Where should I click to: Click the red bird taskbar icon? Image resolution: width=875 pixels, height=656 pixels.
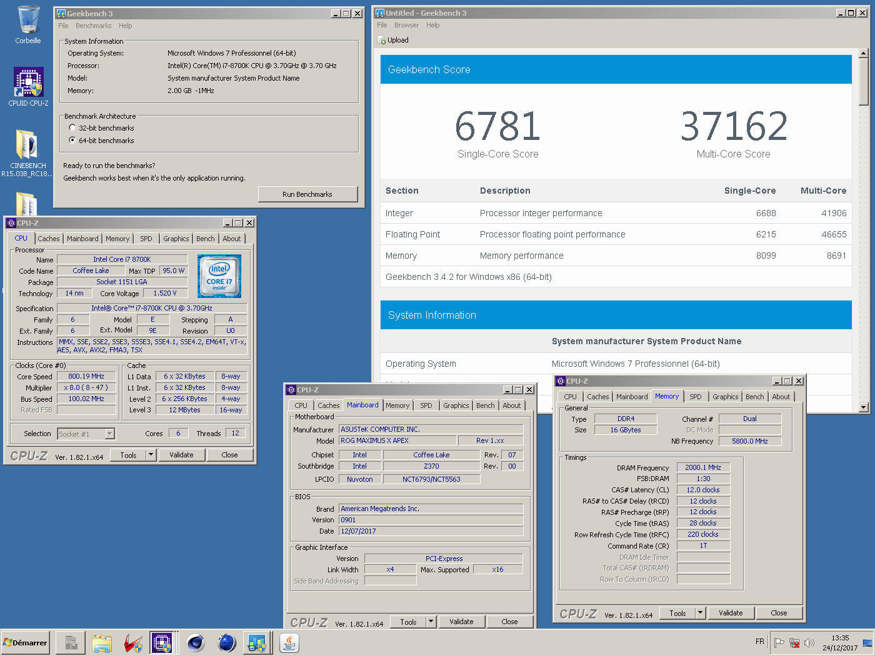tap(132, 643)
